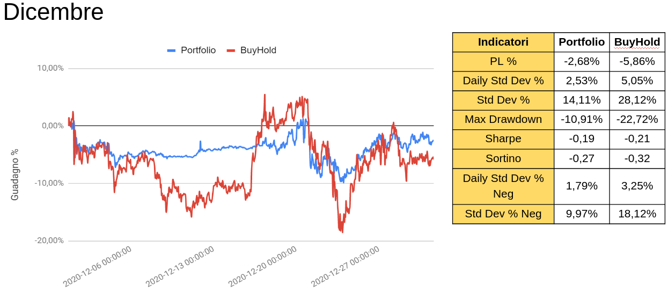Screen dimensions: 668x292
Task: Click the Sortino row label cell
Action: coord(503,158)
